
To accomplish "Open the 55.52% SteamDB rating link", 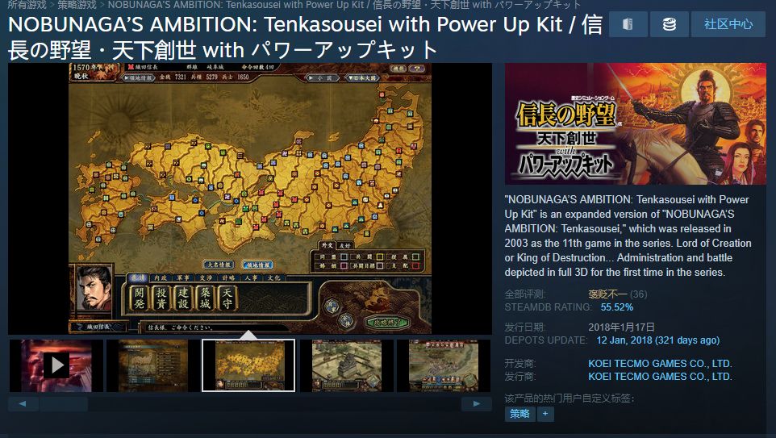I will 616,307.
